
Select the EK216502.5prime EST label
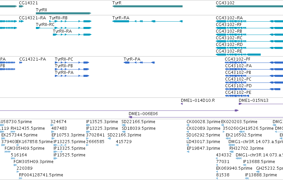click(244, 135)
